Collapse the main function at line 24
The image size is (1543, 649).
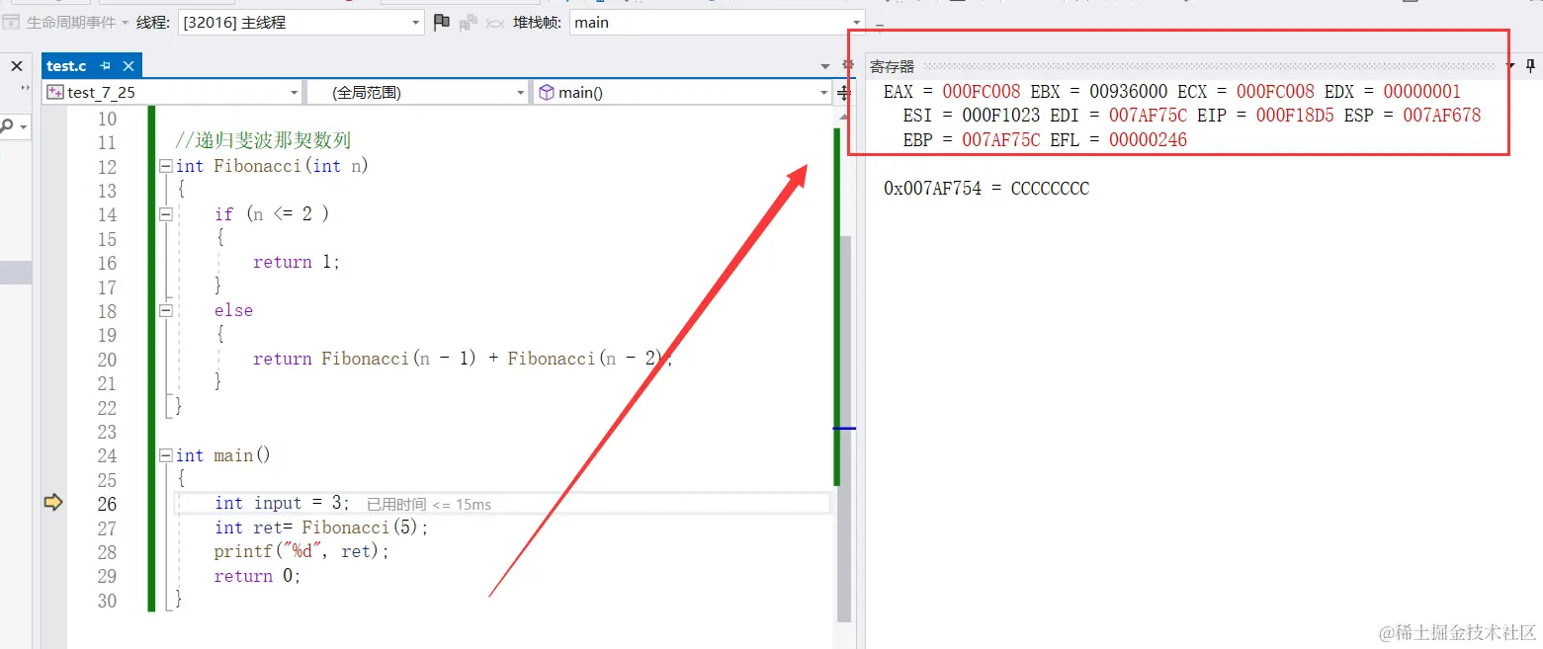click(x=166, y=455)
